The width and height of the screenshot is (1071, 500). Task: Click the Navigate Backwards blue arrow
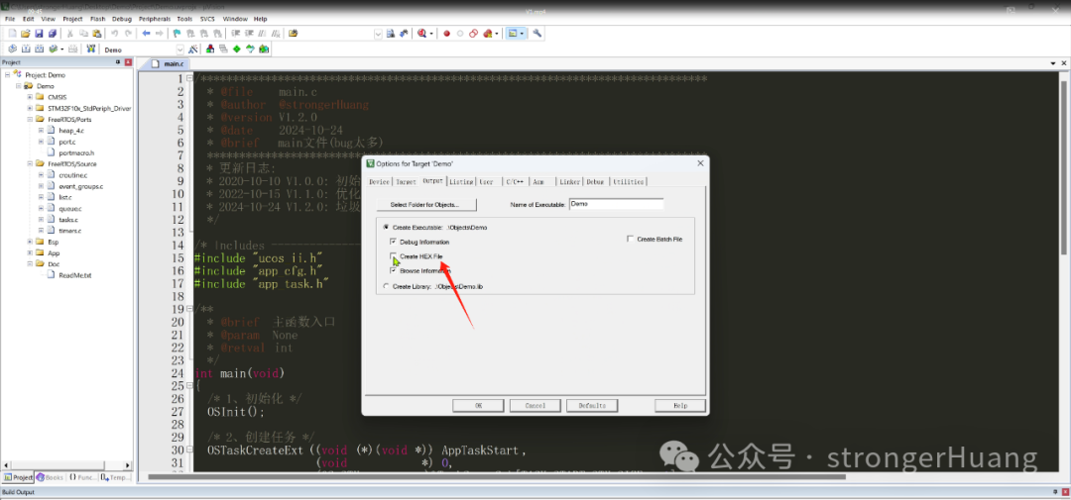[146, 34]
